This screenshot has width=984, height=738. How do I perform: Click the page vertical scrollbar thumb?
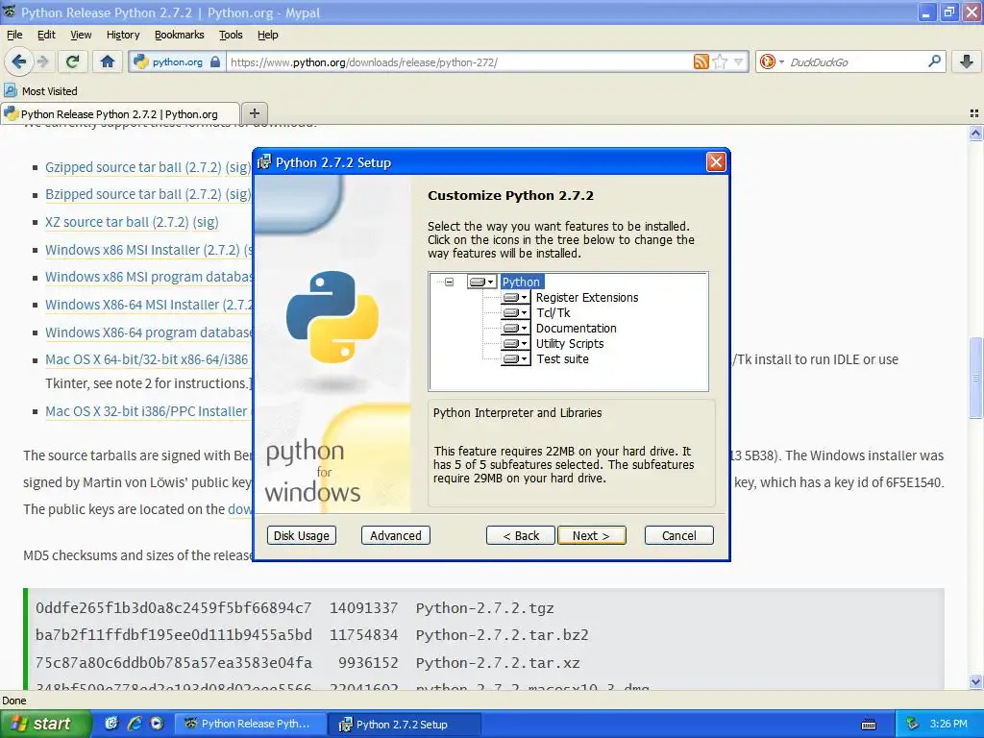coord(975,377)
